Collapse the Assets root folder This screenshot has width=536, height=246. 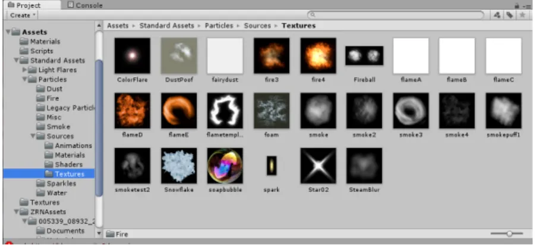click(x=8, y=32)
